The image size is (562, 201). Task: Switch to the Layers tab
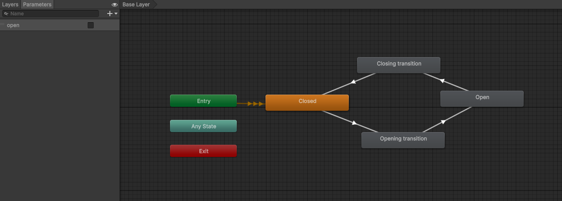10,4
